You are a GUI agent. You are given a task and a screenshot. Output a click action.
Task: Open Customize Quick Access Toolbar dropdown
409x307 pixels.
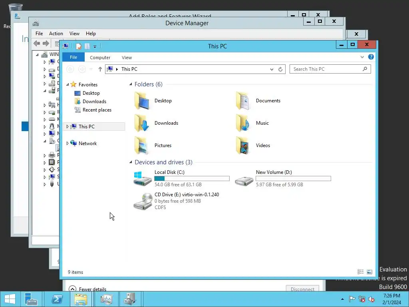(95, 47)
